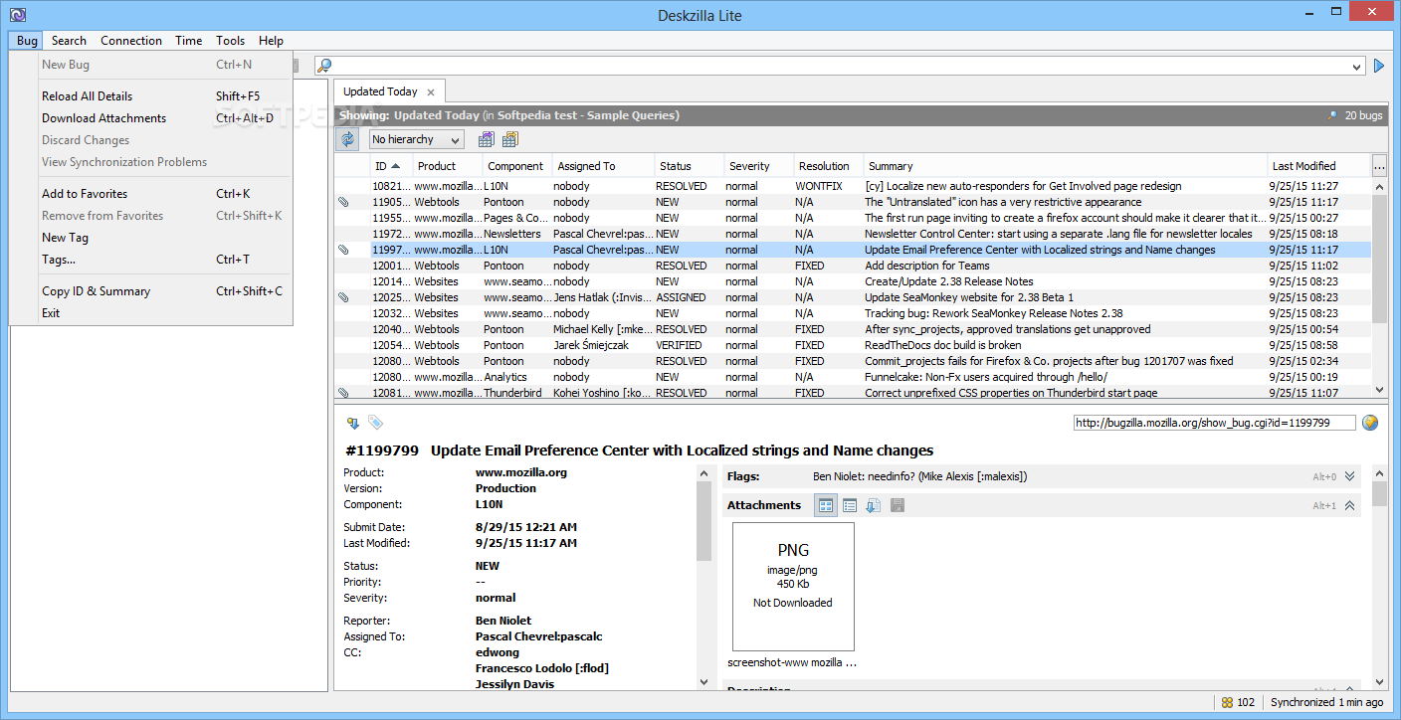Open the No hierarchy dropdown
Image resolution: width=1401 pixels, height=720 pixels.
tap(416, 139)
